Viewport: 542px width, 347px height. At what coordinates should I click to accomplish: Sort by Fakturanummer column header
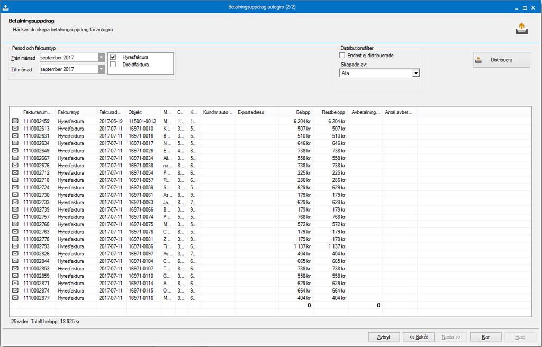pyautogui.click(x=38, y=112)
